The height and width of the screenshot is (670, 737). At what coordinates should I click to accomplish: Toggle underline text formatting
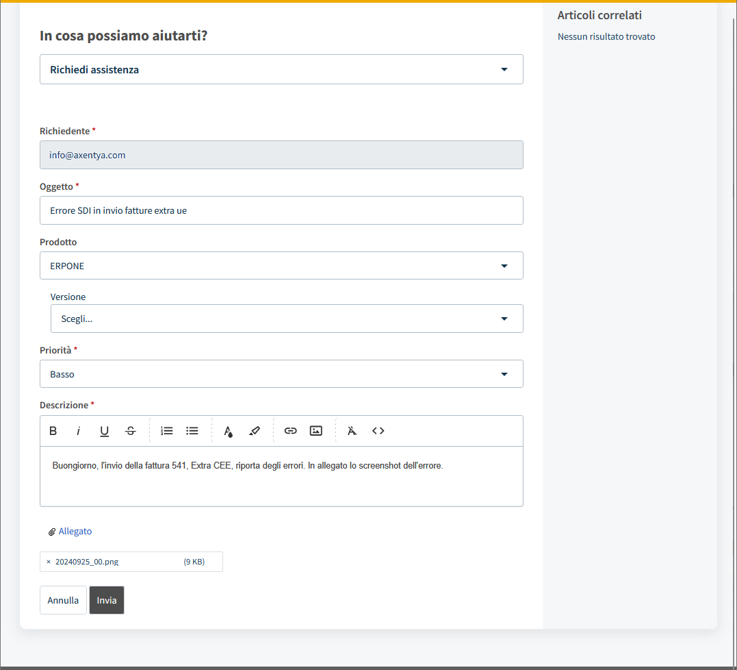[x=105, y=431]
